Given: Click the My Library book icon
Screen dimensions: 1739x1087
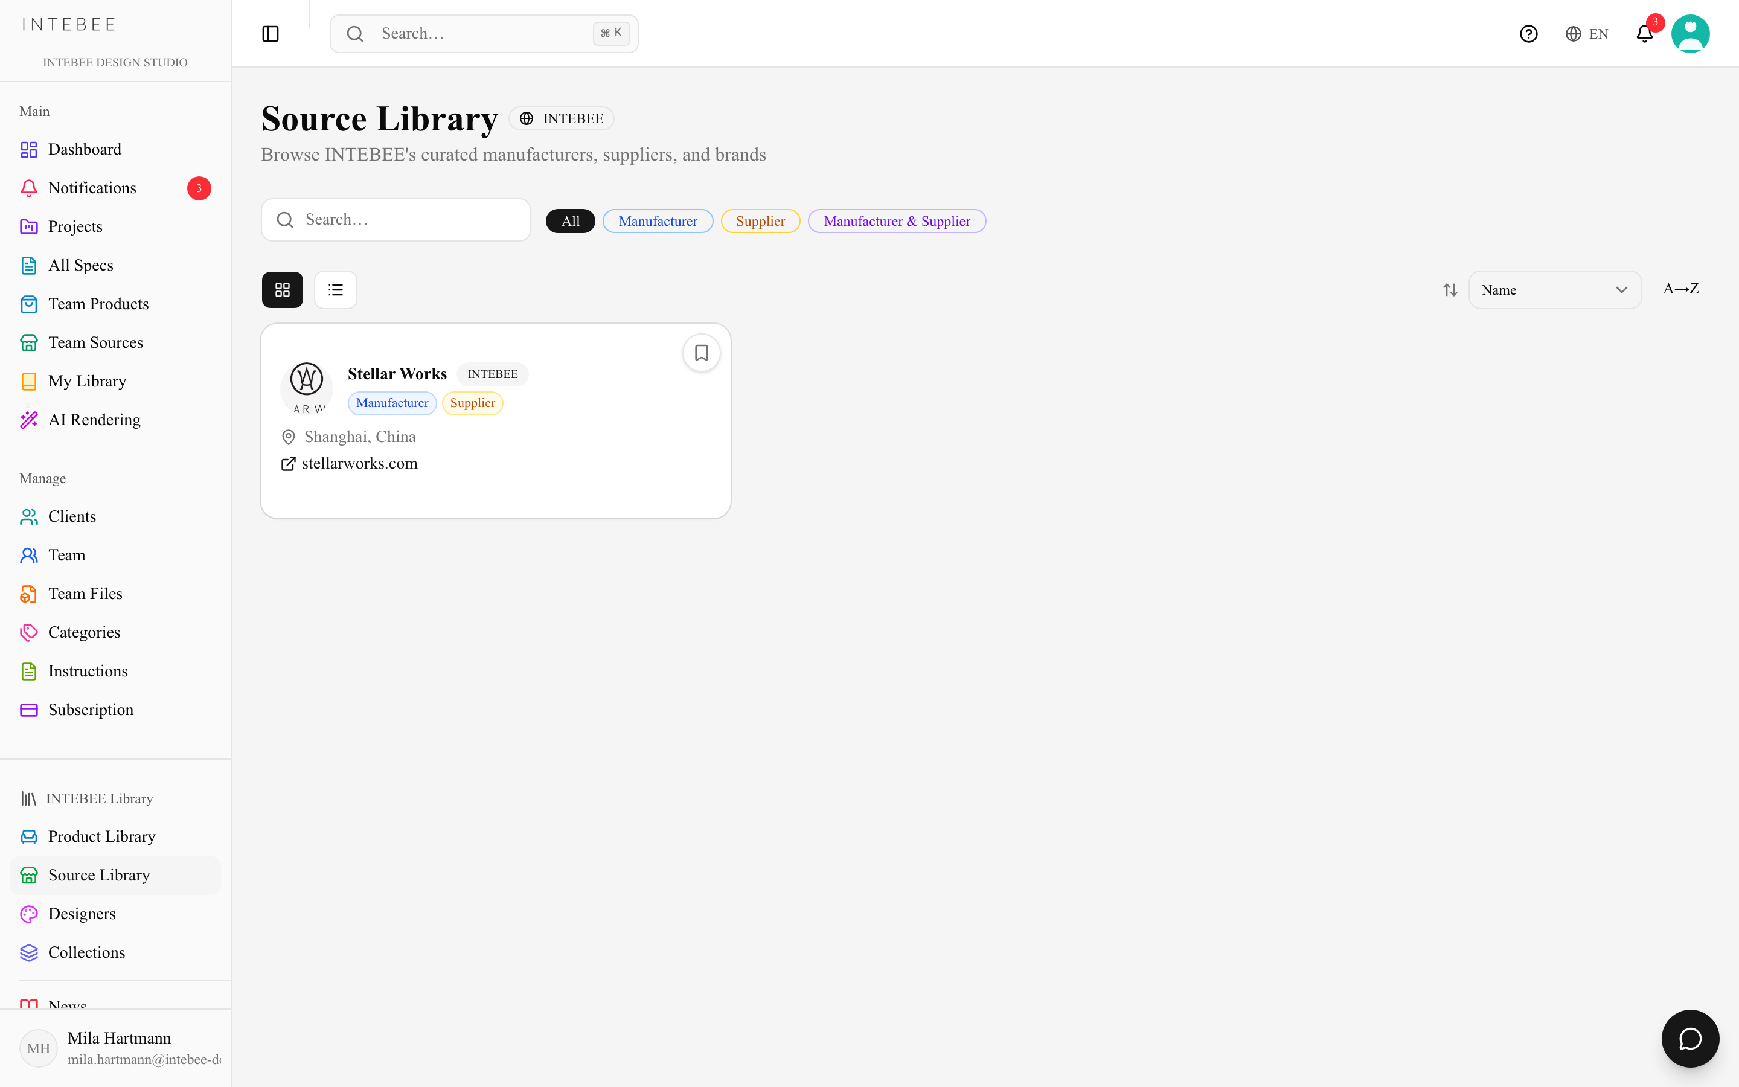Looking at the screenshot, I should click(x=29, y=381).
